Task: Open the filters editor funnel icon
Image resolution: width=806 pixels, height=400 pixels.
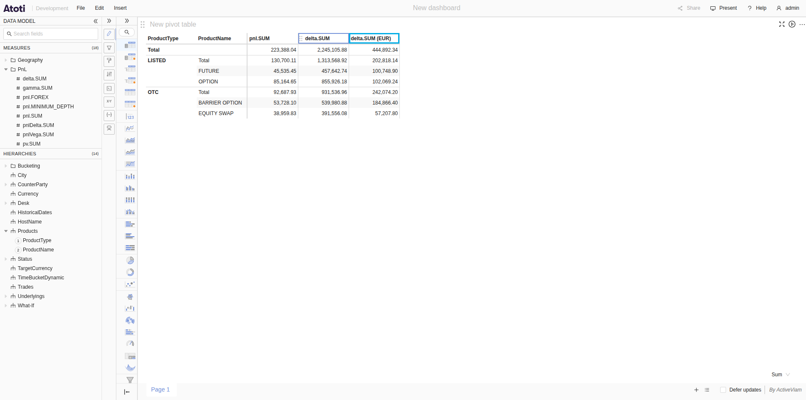Action: tap(109, 48)
